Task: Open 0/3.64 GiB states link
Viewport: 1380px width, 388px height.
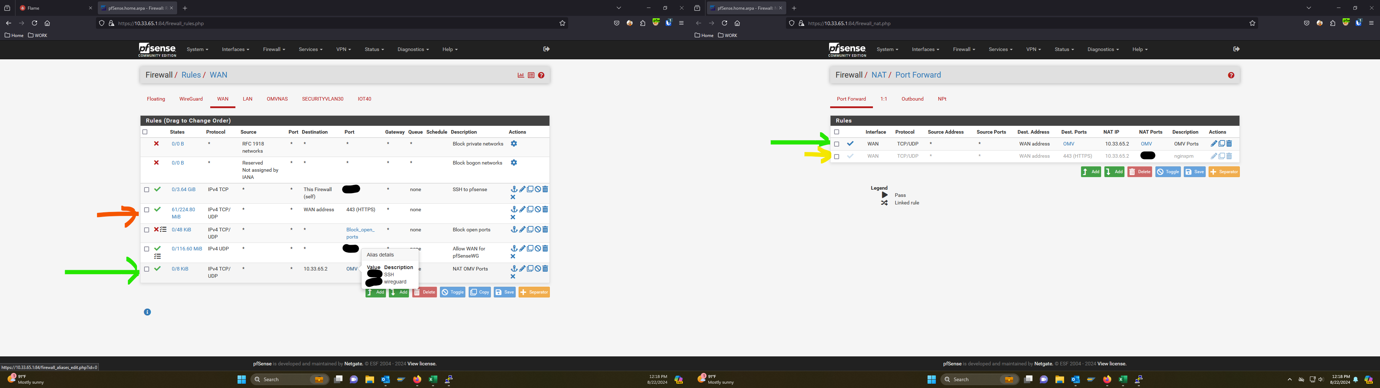Action: [x=184, y=190]
